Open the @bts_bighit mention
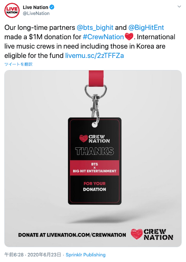Screen dimensions: 186x262 click(95, 27)
